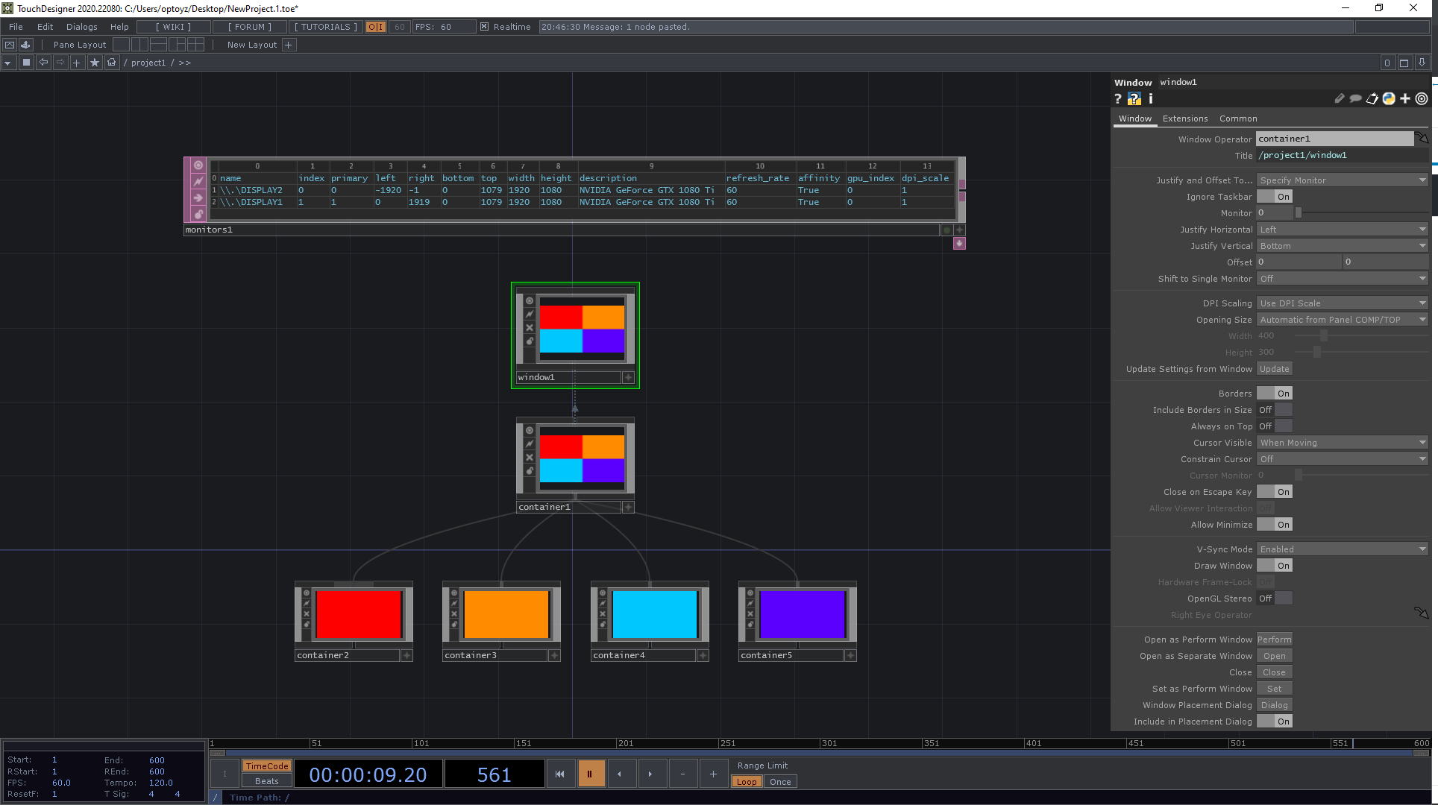This screenshot has height=805, width=1438.
Task: Enable the Ignore Taskbar toggle
Action: [x=1274, y=196]
